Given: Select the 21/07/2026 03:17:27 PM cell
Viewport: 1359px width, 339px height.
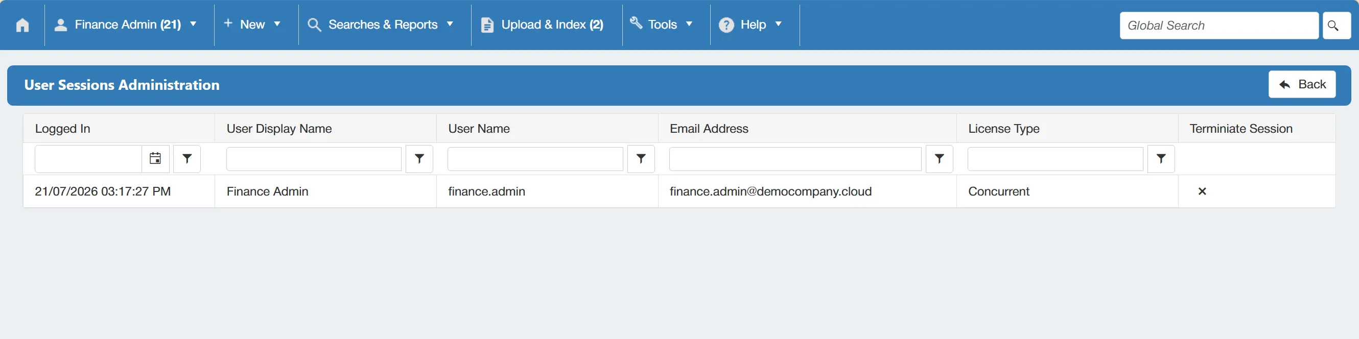Looking at the screenshot, I should tap(119, 191).
